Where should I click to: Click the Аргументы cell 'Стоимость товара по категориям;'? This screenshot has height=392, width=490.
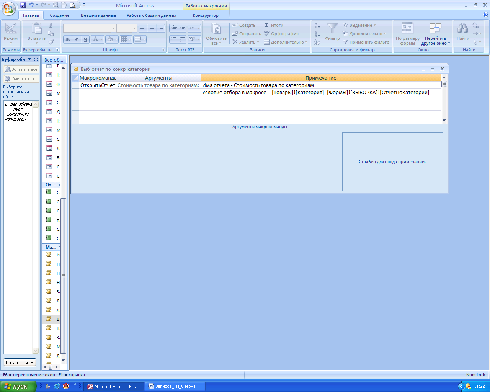pyautogui.click(x=158, y=85)
